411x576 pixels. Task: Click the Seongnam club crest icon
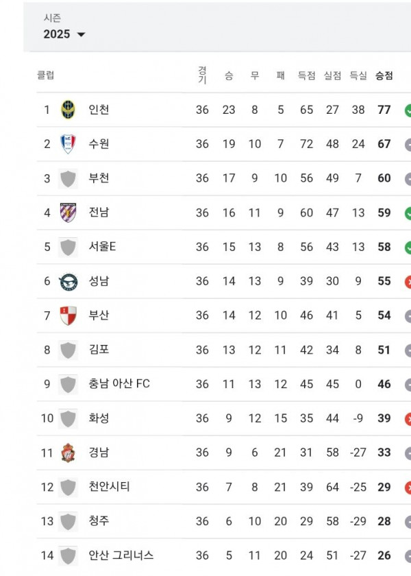68,281
